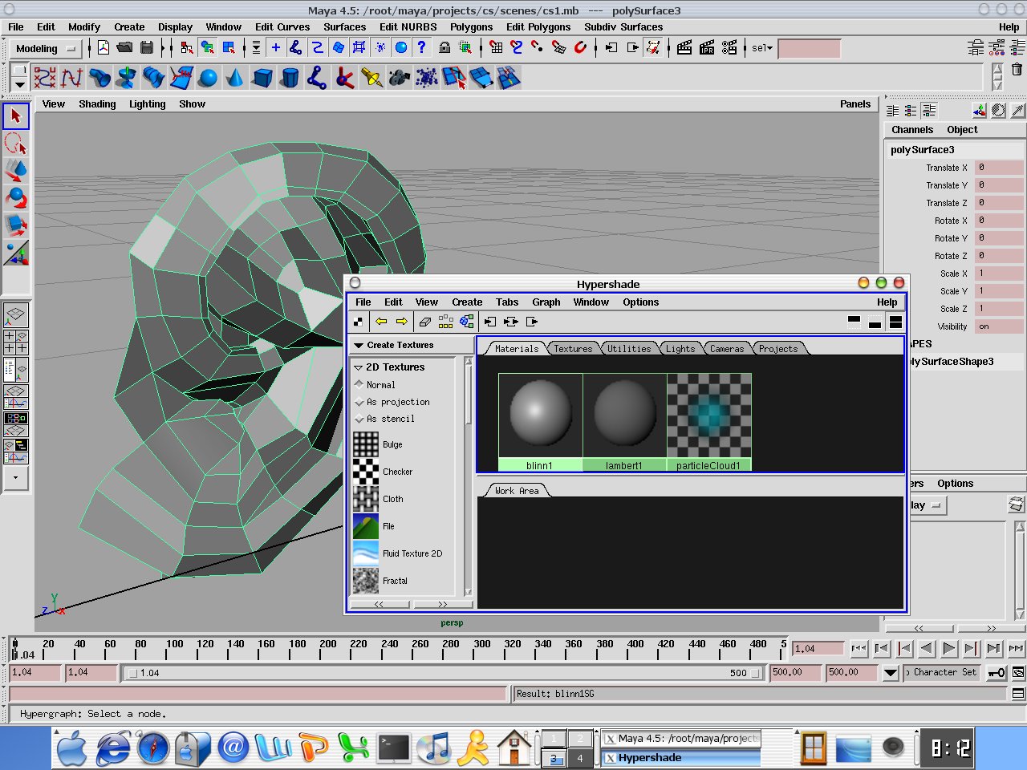Toggle snap to grids

[x=496, y=47]
